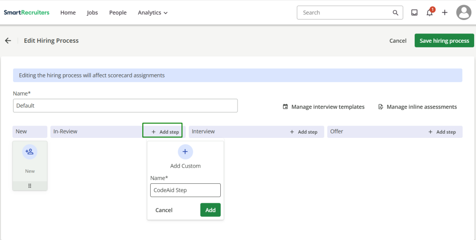Click Add step in the Interview column
Screen dimensions: 476x240
click(304, 132)
